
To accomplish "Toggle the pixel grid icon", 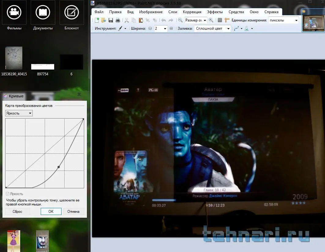I will click(220, 20).
